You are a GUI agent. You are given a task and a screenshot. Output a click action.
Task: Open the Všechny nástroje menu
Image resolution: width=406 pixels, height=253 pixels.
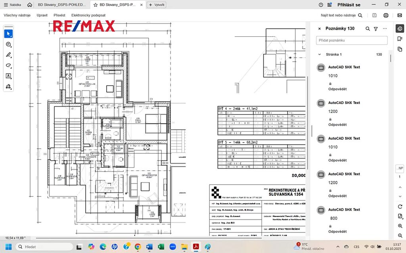click(x=17, y=15)
